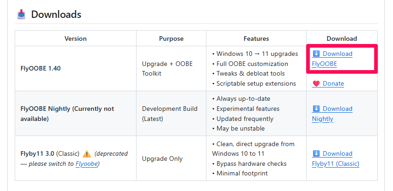Click the heart icon next to Donate
393x191 pixels.
pos(316,83)
